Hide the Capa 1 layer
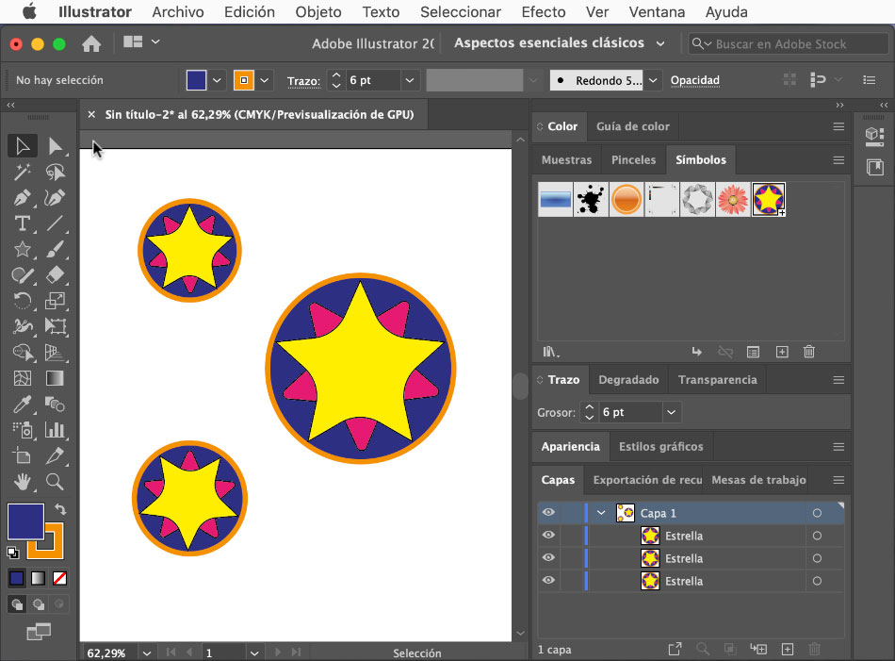This screenshot has height=661, width=895. click(548, 513)
